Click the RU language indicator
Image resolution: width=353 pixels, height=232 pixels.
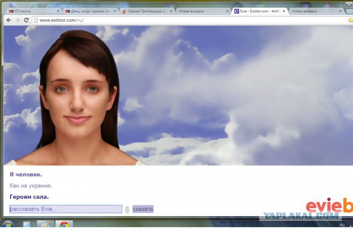tap(342, 225)
